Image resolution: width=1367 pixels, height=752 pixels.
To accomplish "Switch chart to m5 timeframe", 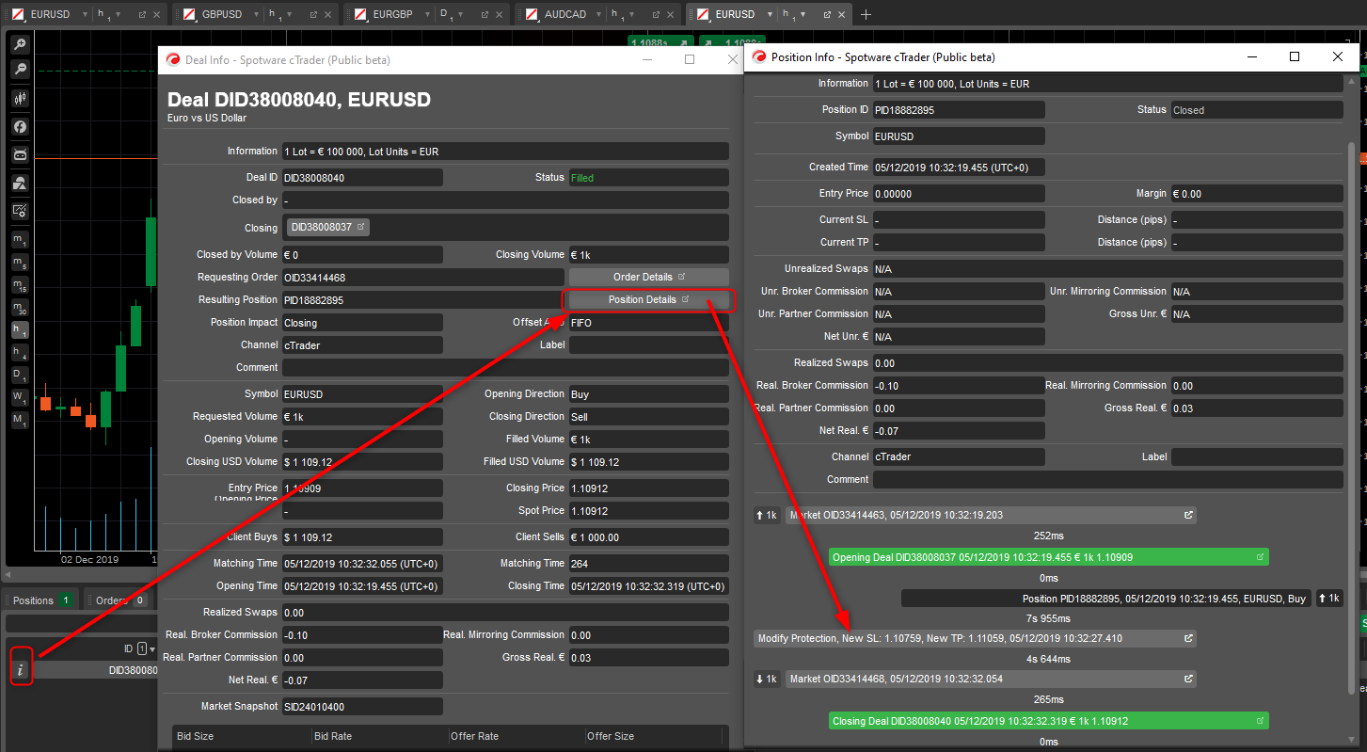I will point(20,262).
